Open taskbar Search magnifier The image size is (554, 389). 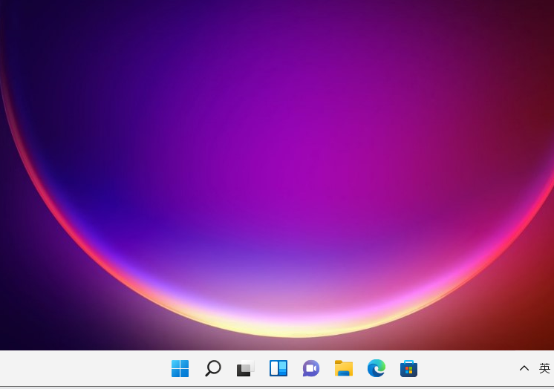[213, 368]
